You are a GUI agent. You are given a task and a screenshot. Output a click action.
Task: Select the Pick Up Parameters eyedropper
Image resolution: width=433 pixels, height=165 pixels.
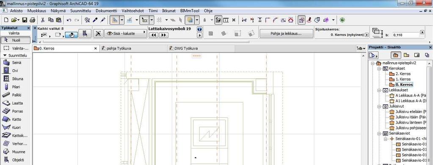[x=95, y=20]
